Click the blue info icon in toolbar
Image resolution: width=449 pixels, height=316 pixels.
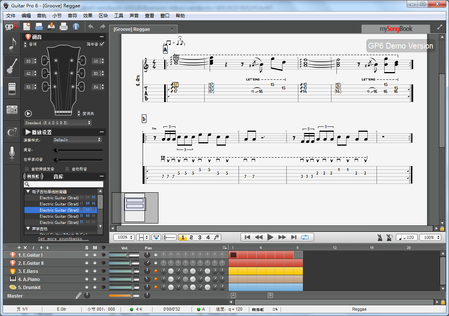click(x=76, y=27)
